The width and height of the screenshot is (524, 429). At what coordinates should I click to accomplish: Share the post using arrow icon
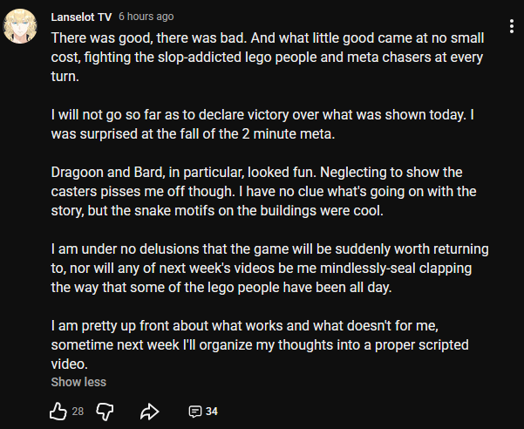149,412
